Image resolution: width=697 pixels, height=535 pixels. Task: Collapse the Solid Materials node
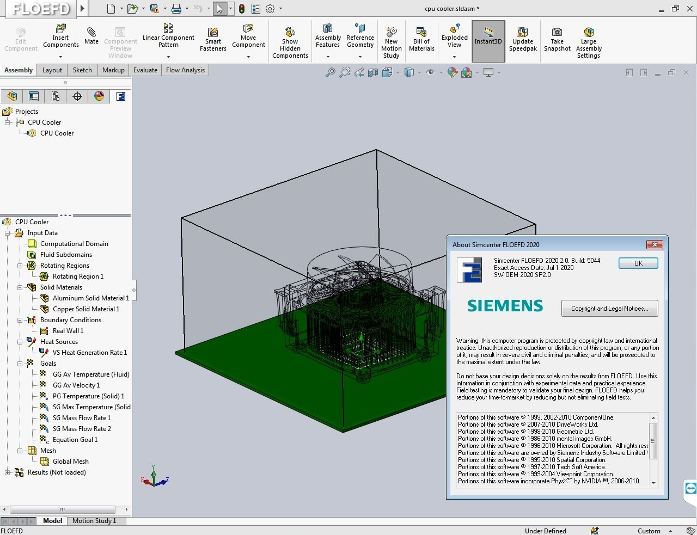pyautogui.click(x=20, y=287)
